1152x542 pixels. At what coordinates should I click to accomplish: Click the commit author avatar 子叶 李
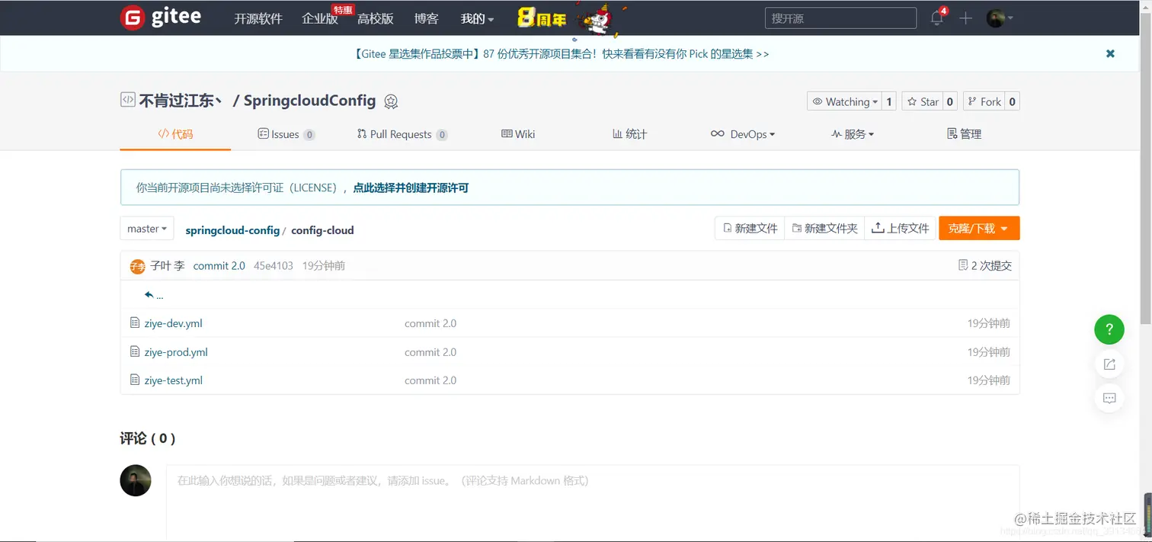pos(137,266)
